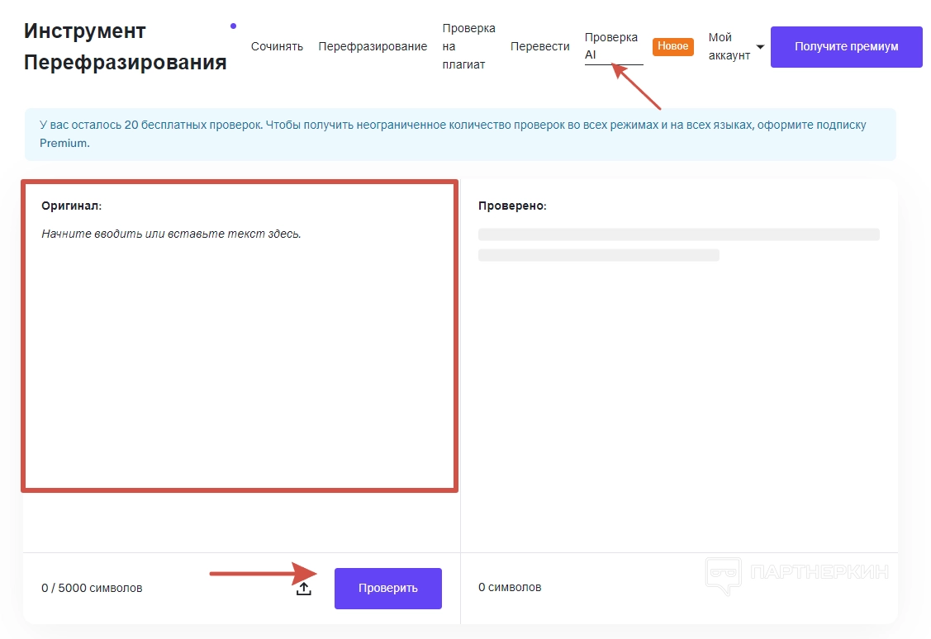931x639 pixels.
Task: Select the Перевести navigation item
Action: coord(539,46)
